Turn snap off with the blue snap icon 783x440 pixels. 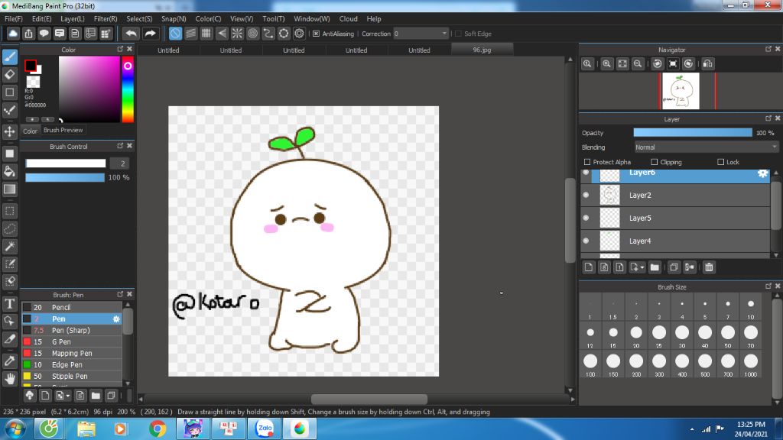175,34
